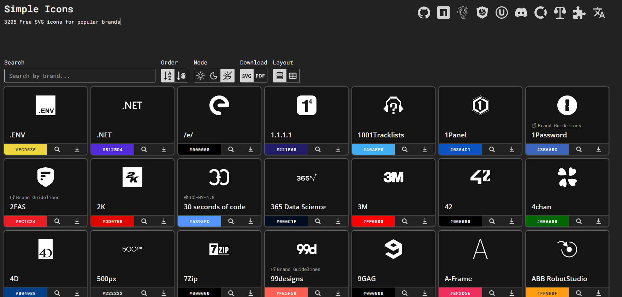The image size is (622, 297).
Task: Switch to light mode
Action: tap(200, 76)
